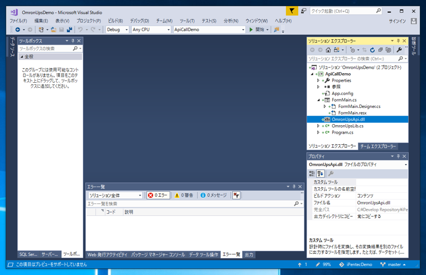Click the New Project toolbar icon
This screenshot has height=275, width=426.
pos(41,30)
